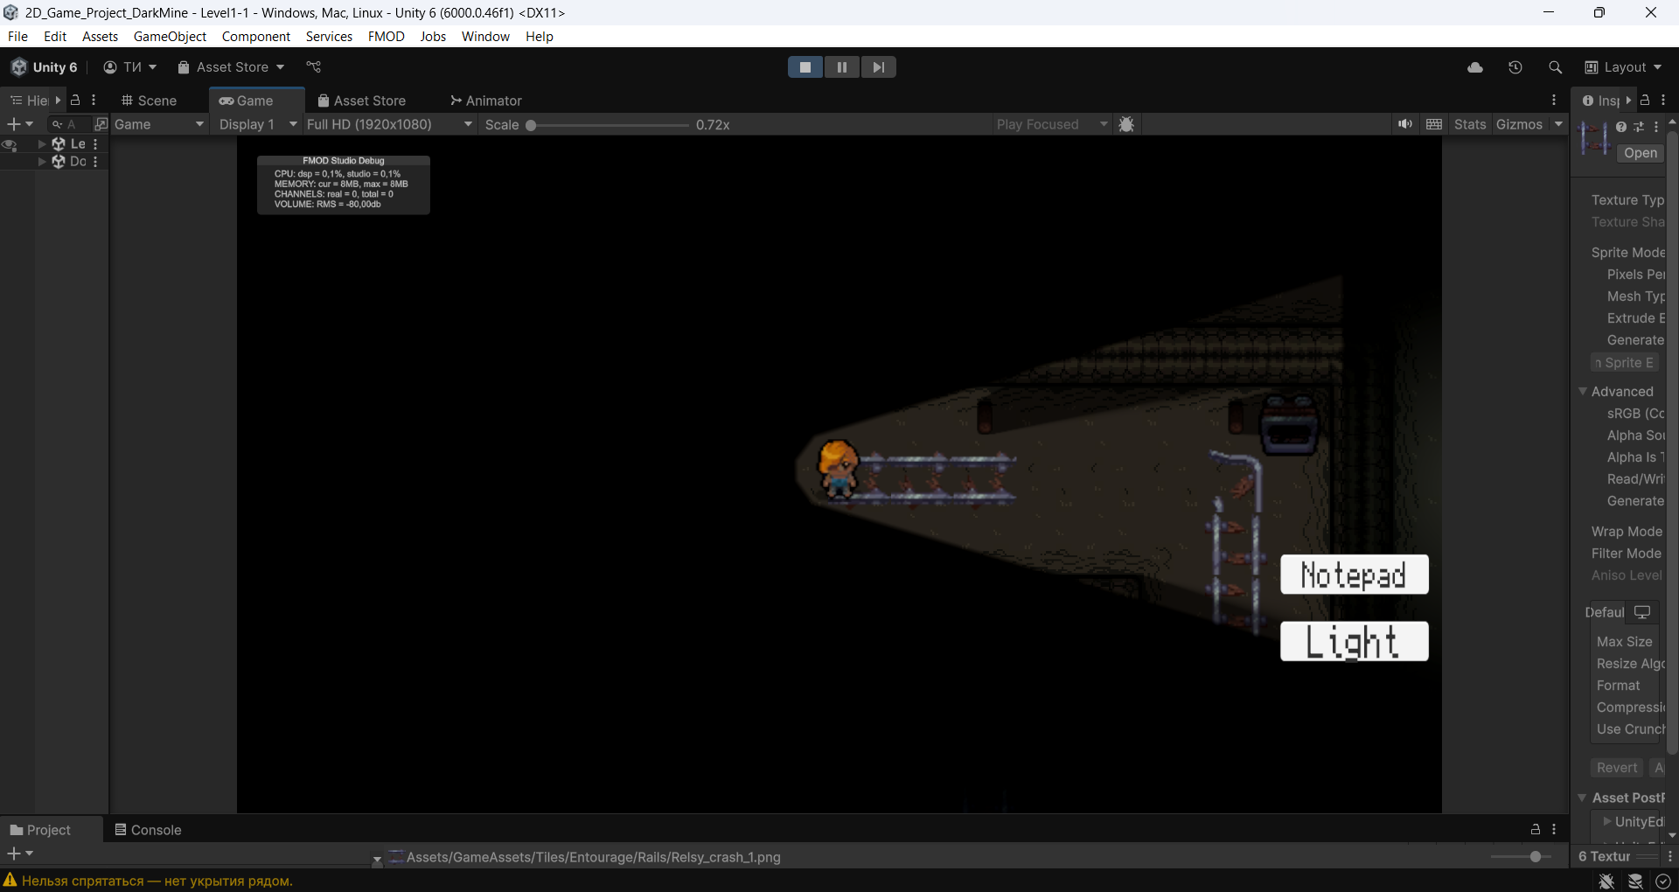
Task: Click the status bar checkmark activity icon
Action: click(x=1663, y=882)
